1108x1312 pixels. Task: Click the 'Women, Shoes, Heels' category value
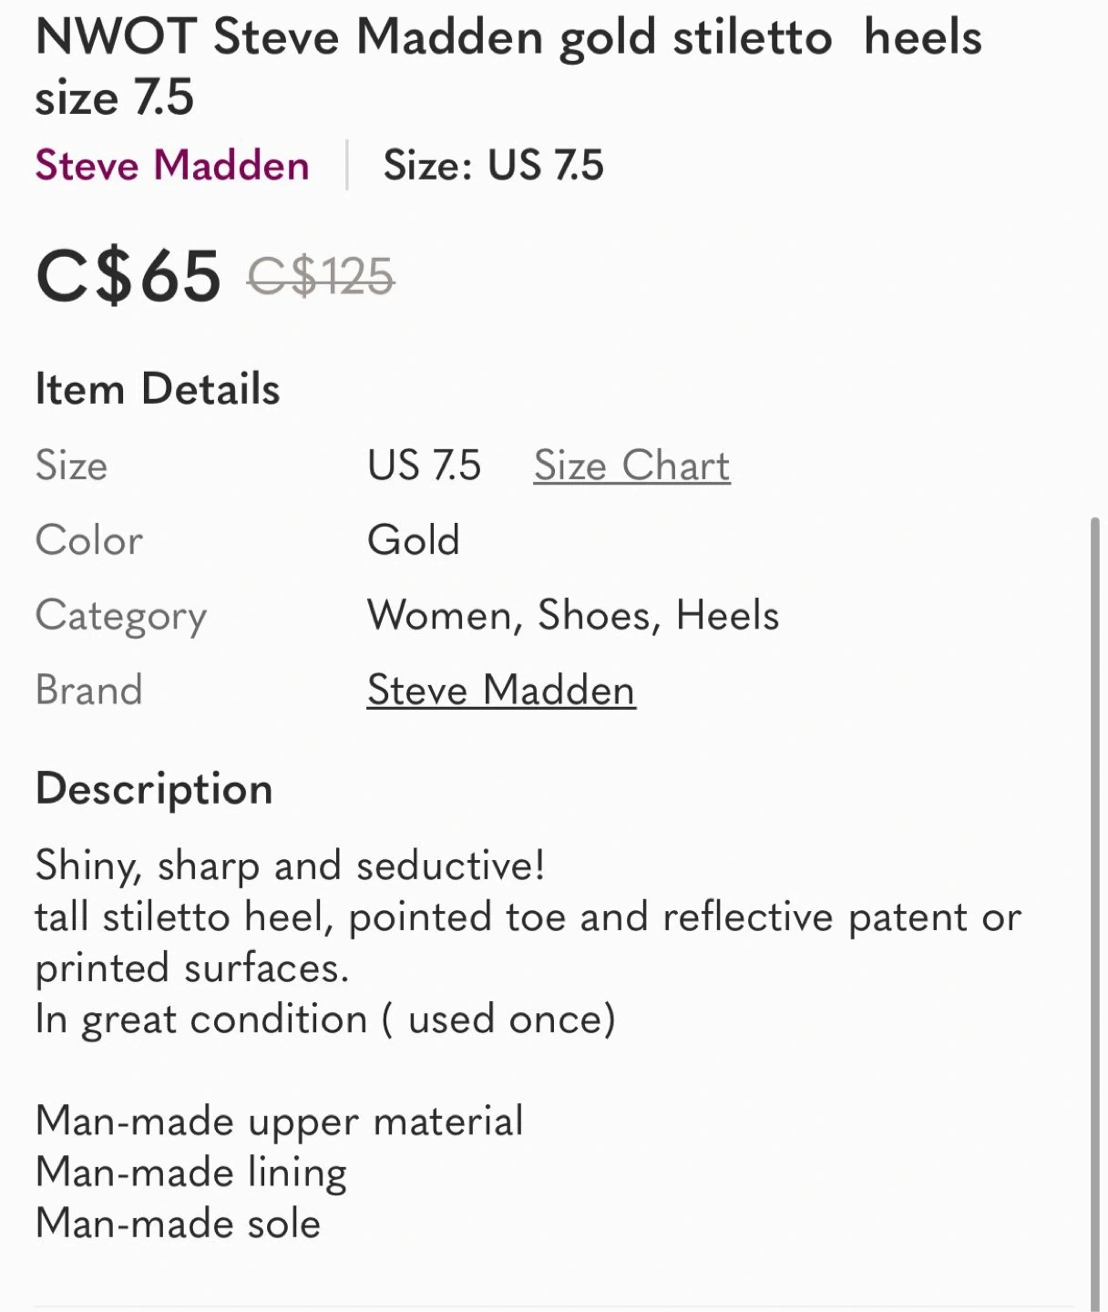click(573, 615)
